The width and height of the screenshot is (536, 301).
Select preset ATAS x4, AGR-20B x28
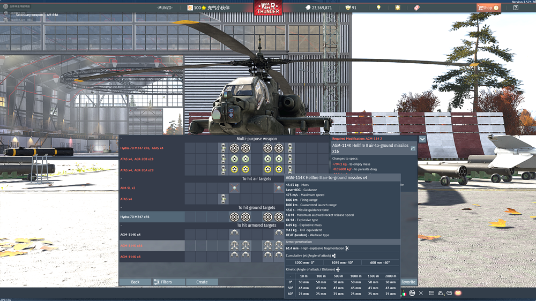click(152, 159)
